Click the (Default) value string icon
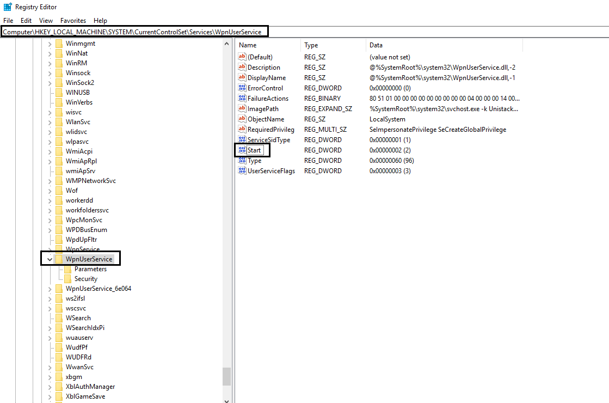Image resolution: width=609 pixels, height=403 pixels. pos(242,57)
